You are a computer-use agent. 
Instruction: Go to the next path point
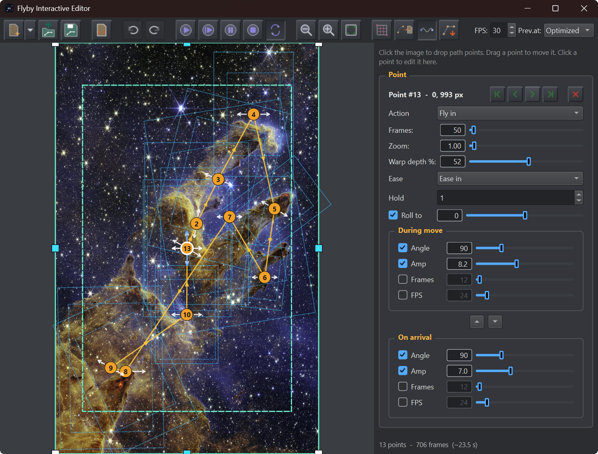533,94
